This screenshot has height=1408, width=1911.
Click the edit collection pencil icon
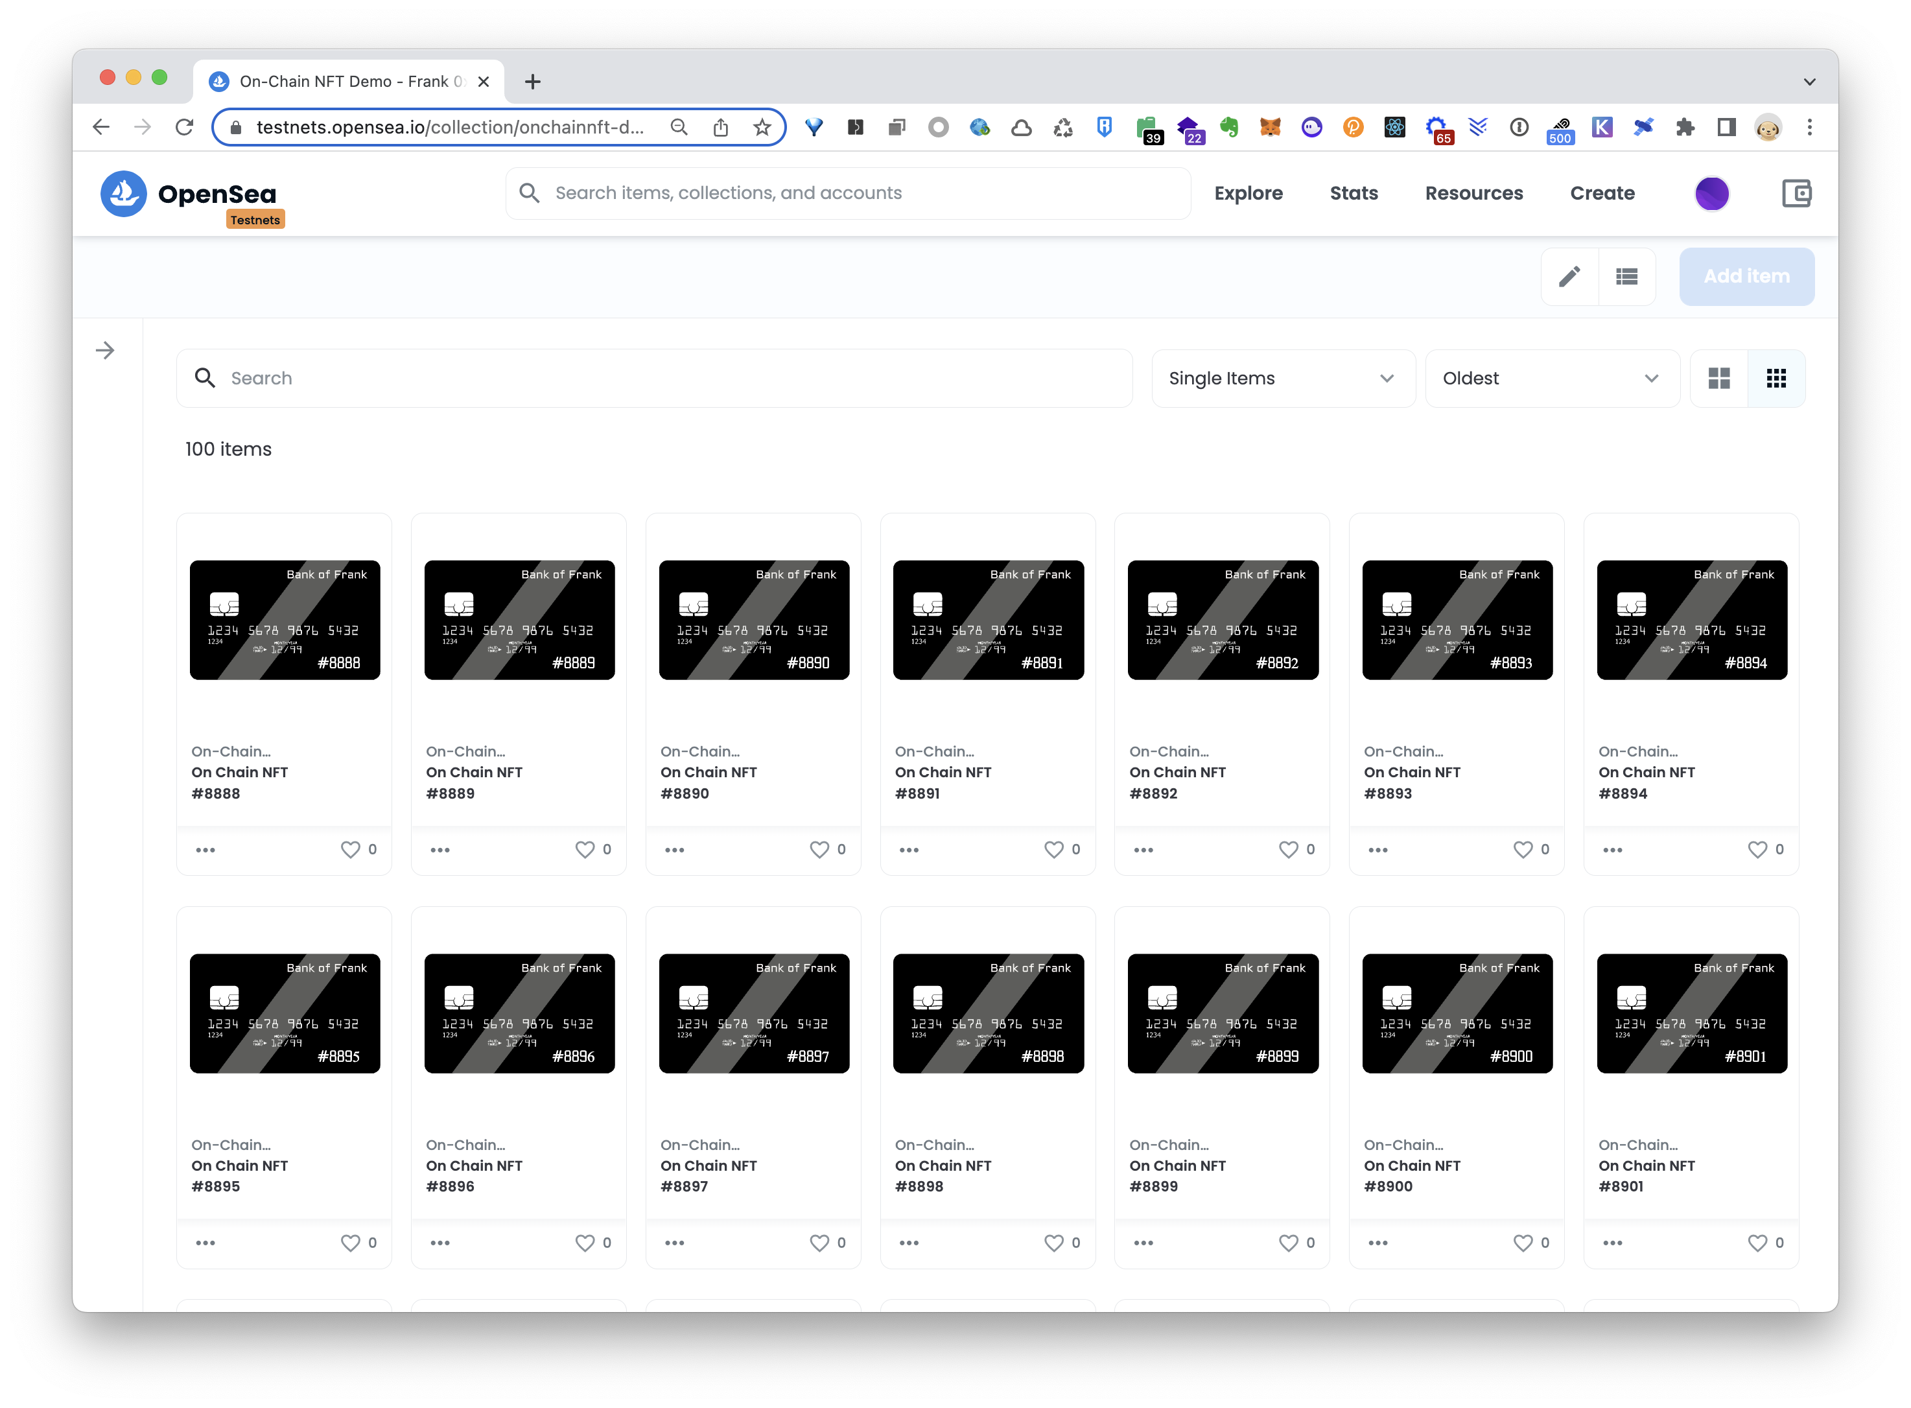point(1569,276)
